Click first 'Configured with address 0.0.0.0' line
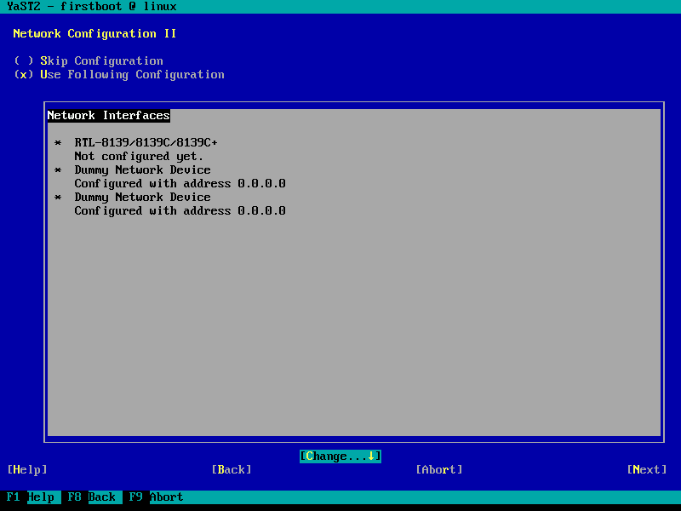 click(x=180, y=183)
